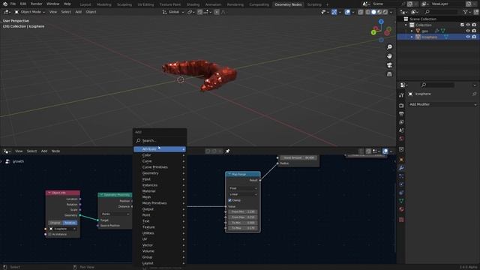
Task: Open viewport Object menu
Action: [x=91, y=12]
